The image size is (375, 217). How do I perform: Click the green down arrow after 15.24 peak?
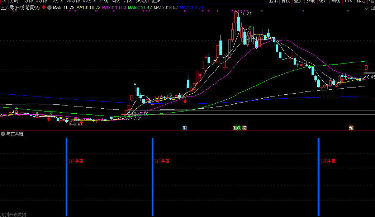tap(250, 28)
